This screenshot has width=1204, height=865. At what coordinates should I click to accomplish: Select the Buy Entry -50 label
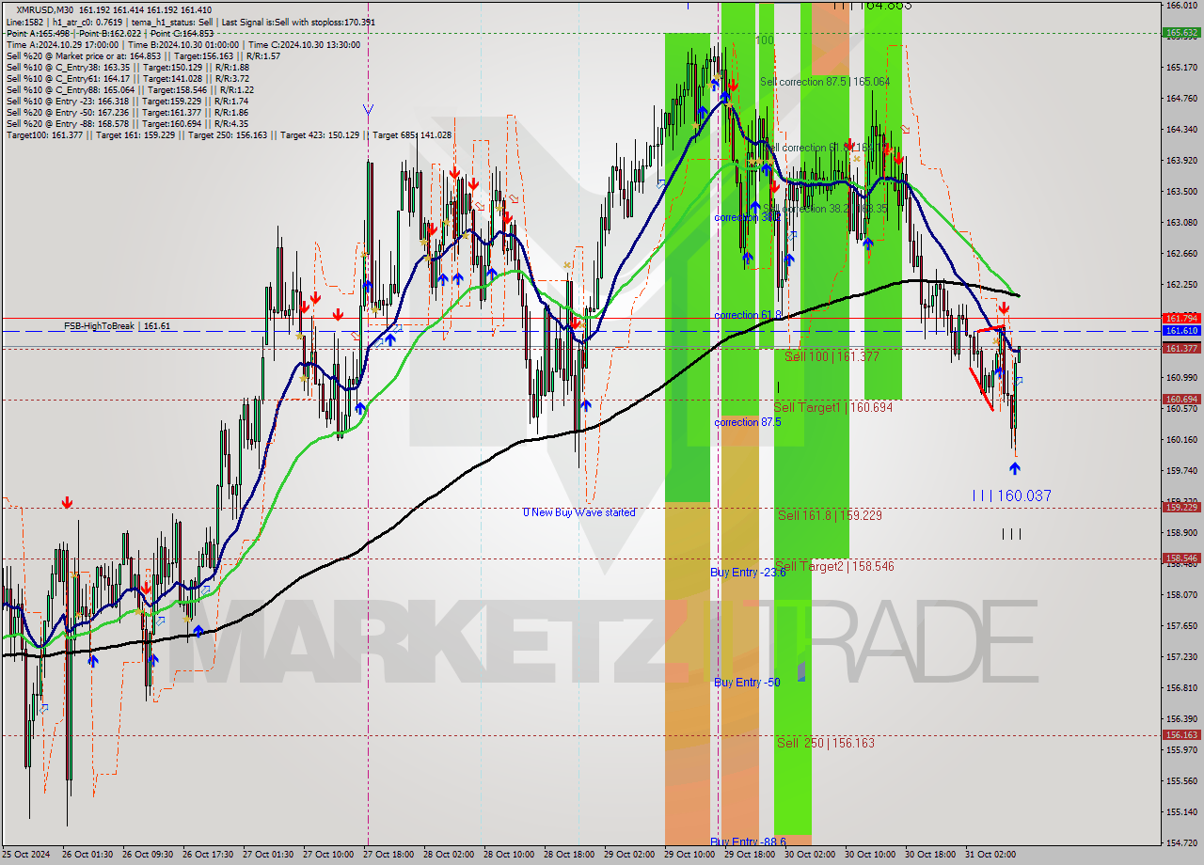pos(747,682)
